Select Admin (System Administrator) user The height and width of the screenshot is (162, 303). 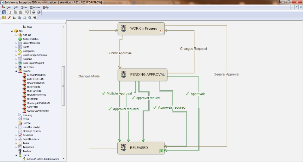(43, 159)
